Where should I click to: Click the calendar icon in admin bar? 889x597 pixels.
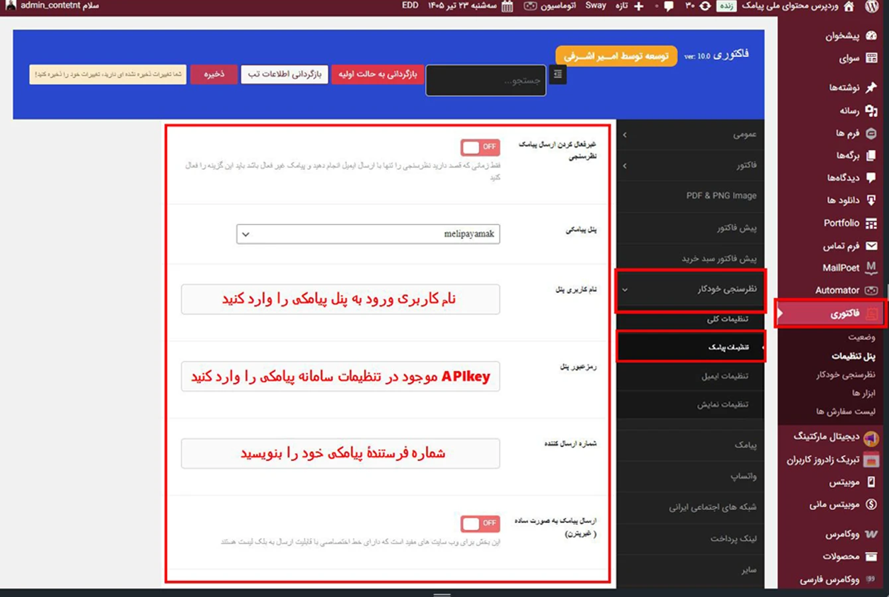tap(508, 7)
